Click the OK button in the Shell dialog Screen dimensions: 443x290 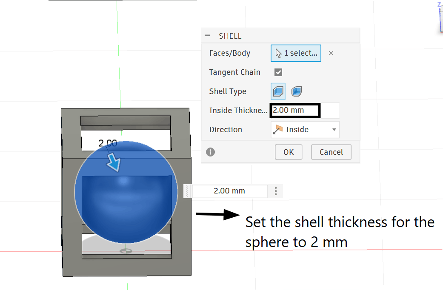(x=289, y=152)
